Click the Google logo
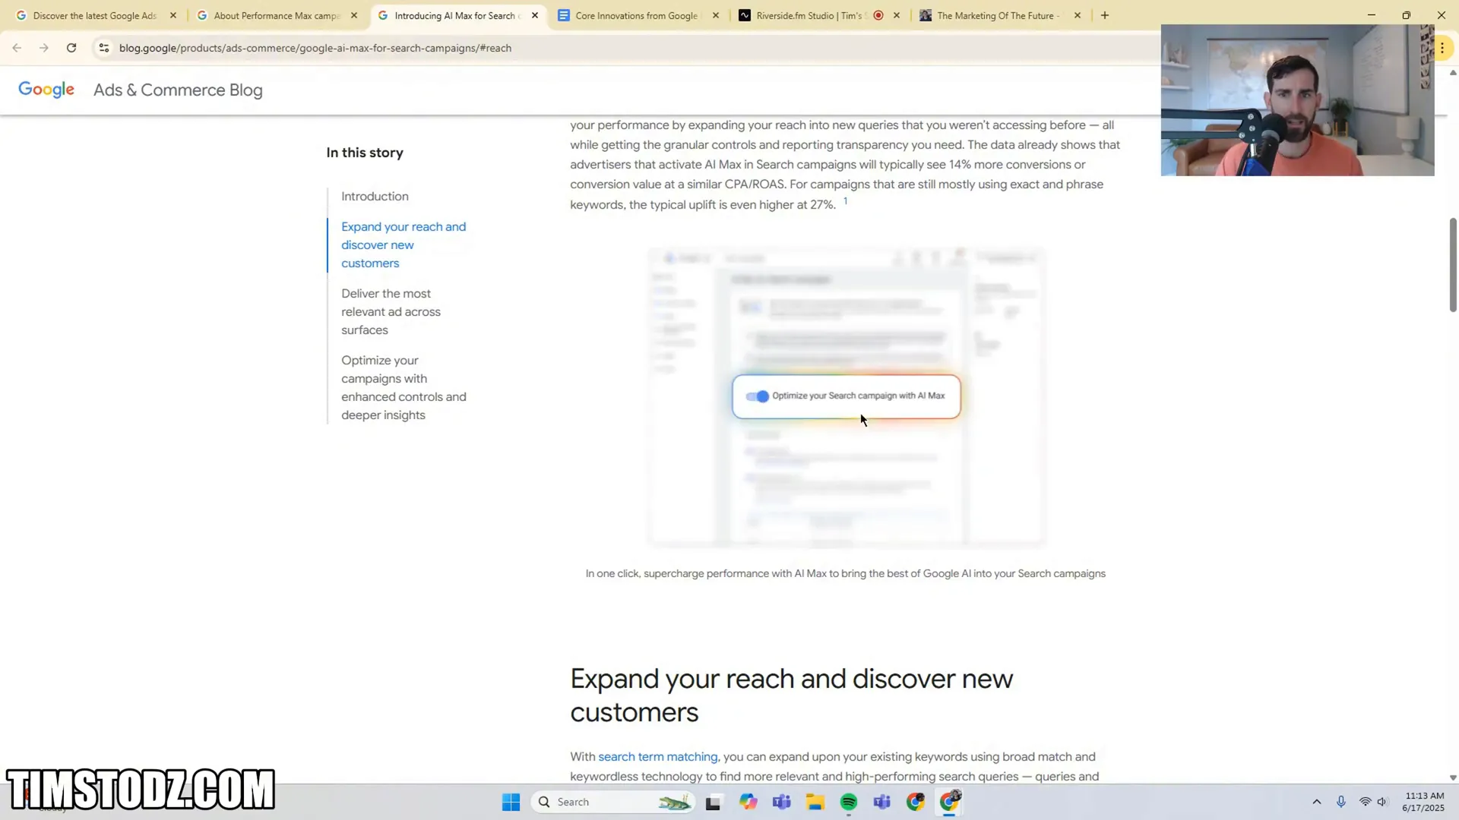The width and height of the screenshot is (1459, 820). pyautogui.click(x=46, y=90)
